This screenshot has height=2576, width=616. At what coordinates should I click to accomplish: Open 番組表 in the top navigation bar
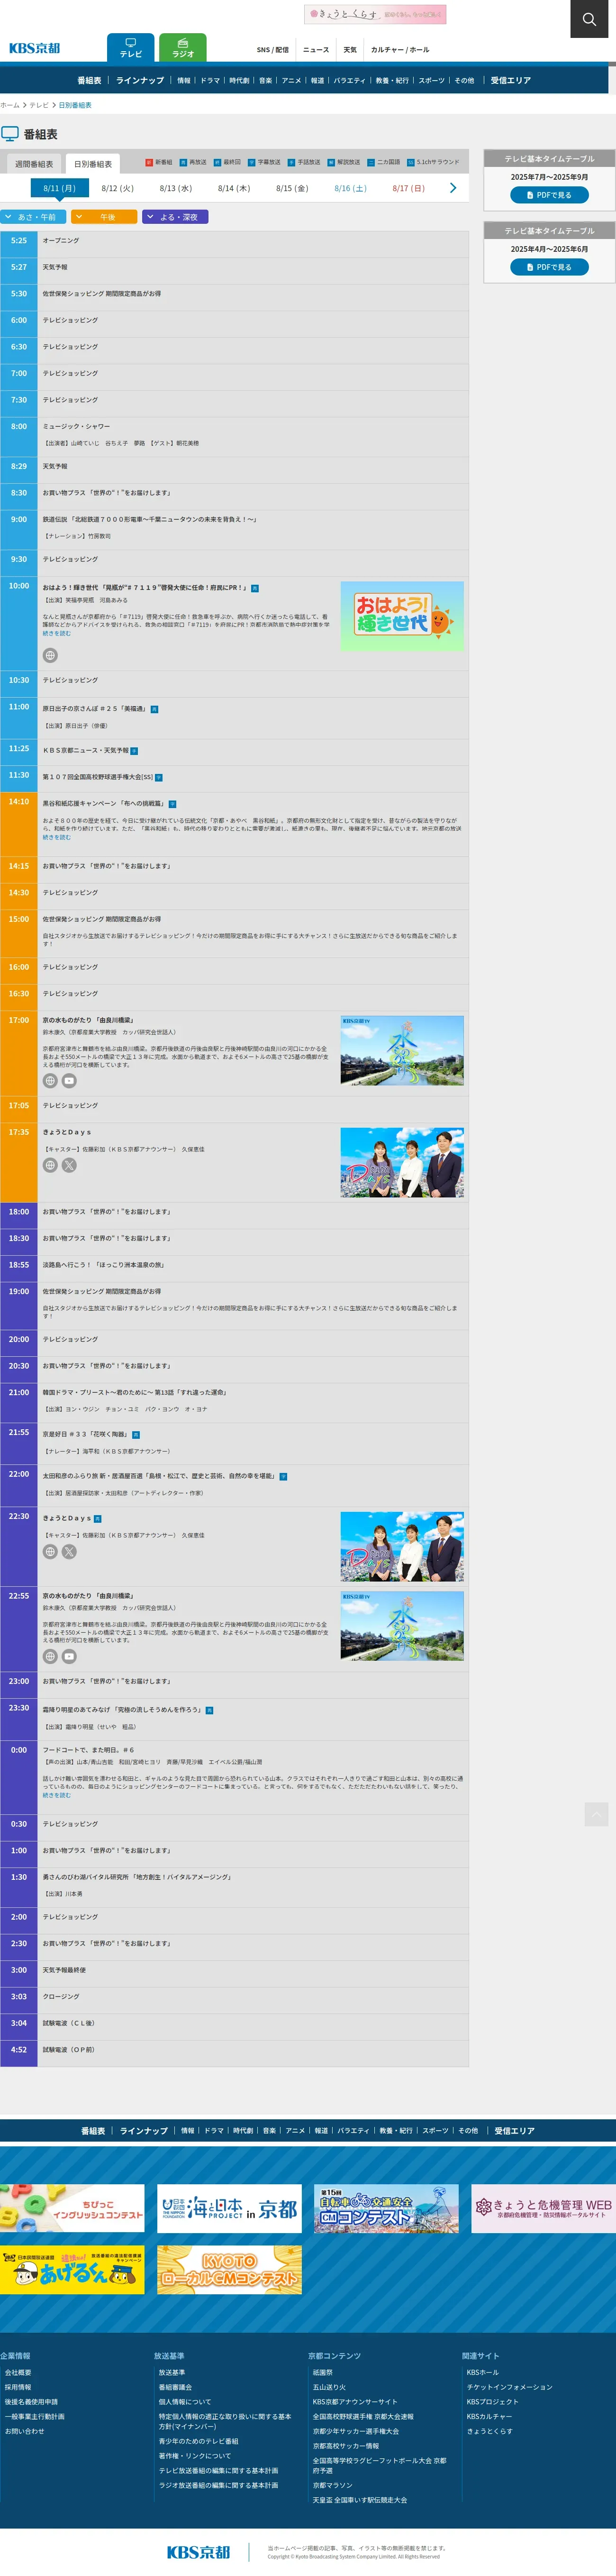click(x=89, y=80)
